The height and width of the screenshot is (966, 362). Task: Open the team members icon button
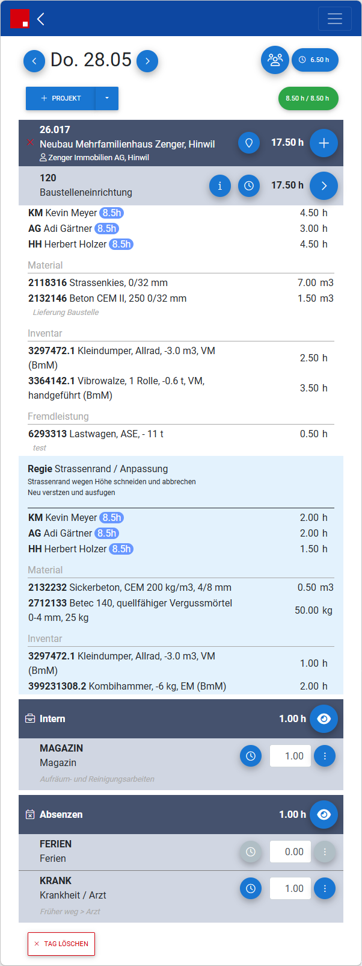[x=275, y=60]
